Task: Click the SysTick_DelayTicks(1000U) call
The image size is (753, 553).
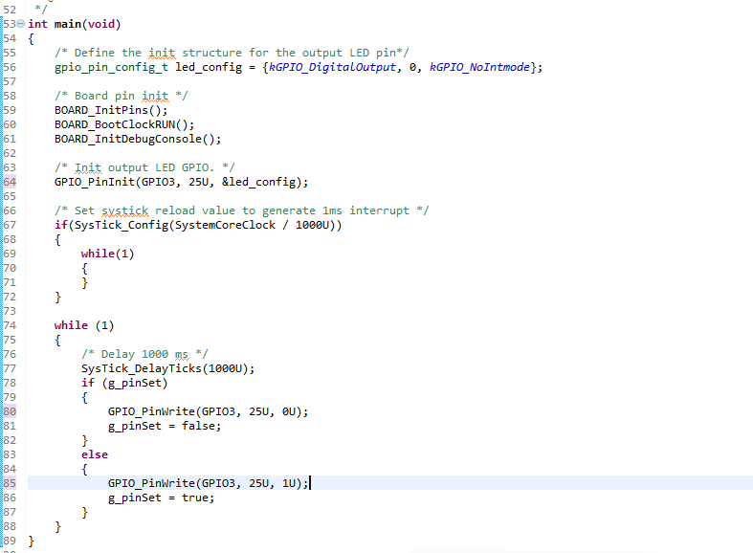Action: point(167,368)
